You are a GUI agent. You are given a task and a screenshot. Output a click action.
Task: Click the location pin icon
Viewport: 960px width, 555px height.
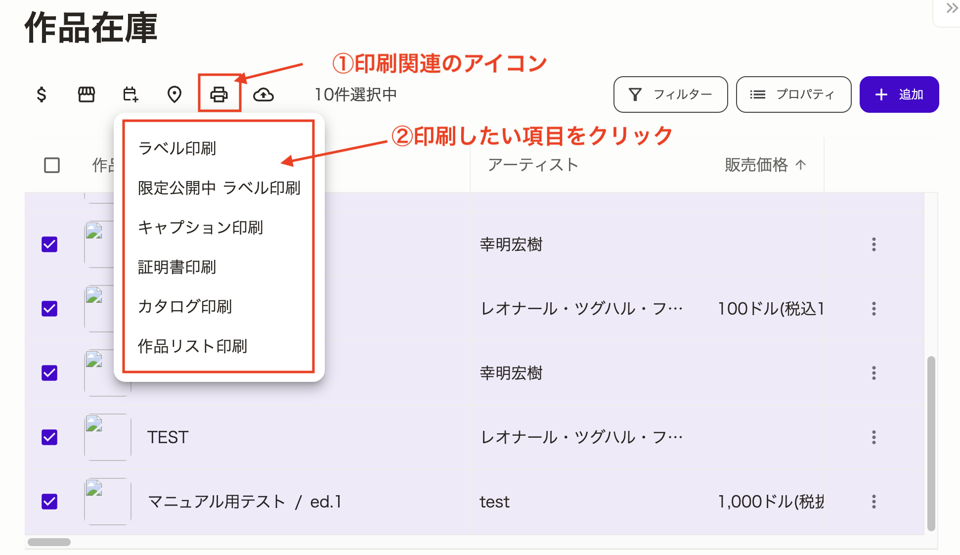[x=175, y=94]
